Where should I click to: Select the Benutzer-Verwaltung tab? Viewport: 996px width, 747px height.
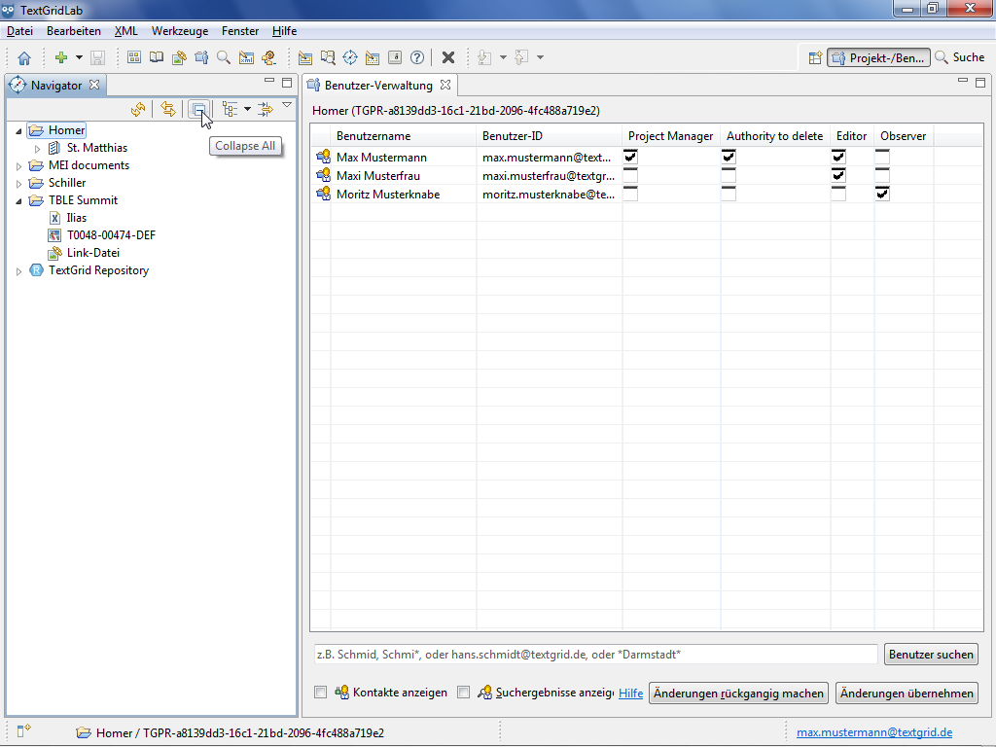[377, 86]
